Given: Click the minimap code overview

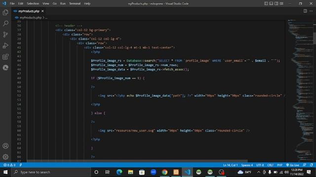Looking at the screenshot, I should (x=300, y=90).
